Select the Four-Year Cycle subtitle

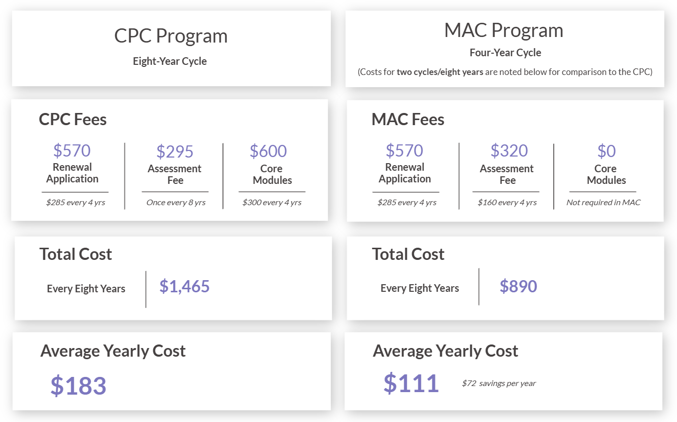505,53
